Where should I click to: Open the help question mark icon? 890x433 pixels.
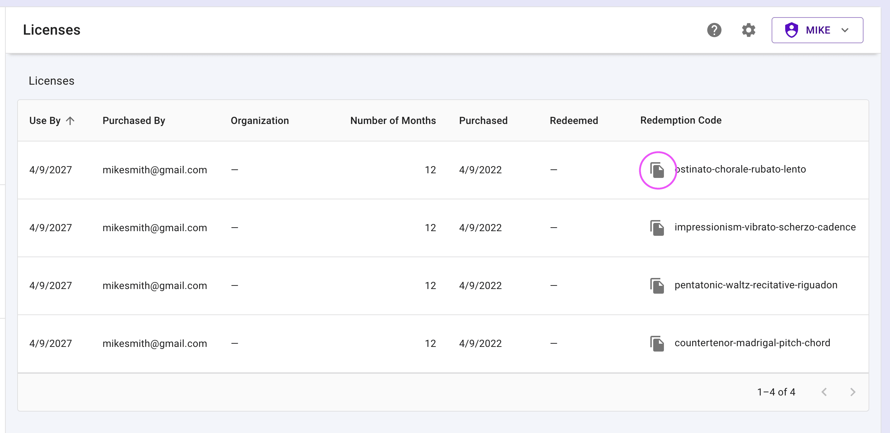(714, 30)
